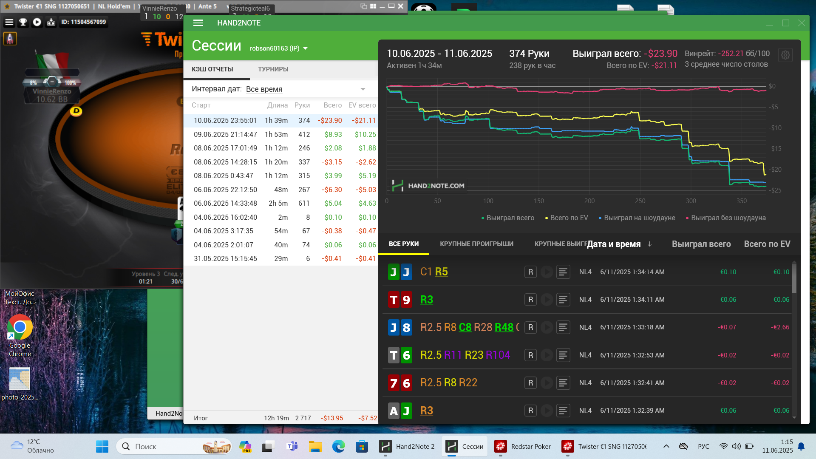Viewport: 816px width, 459px height.
Task: Toggle 'Выиграл всего' graph line in legend
Action: 508,218
